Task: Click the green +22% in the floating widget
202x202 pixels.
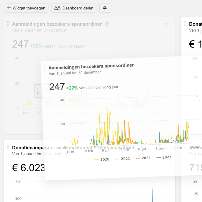Action: point(72,88)
